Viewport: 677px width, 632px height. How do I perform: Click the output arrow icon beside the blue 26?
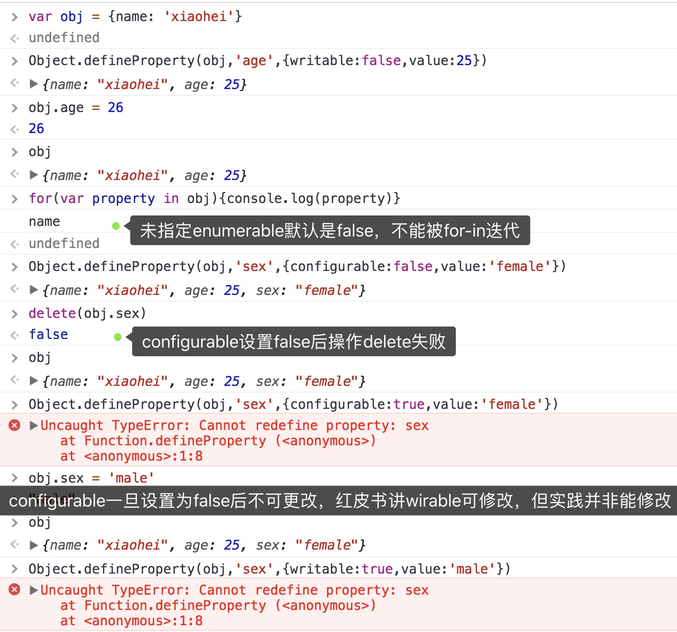[x=15, y=129]
